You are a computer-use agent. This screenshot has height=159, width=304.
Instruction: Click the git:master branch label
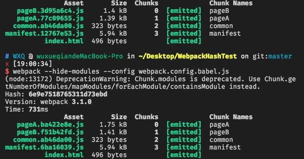click(272, 56)
